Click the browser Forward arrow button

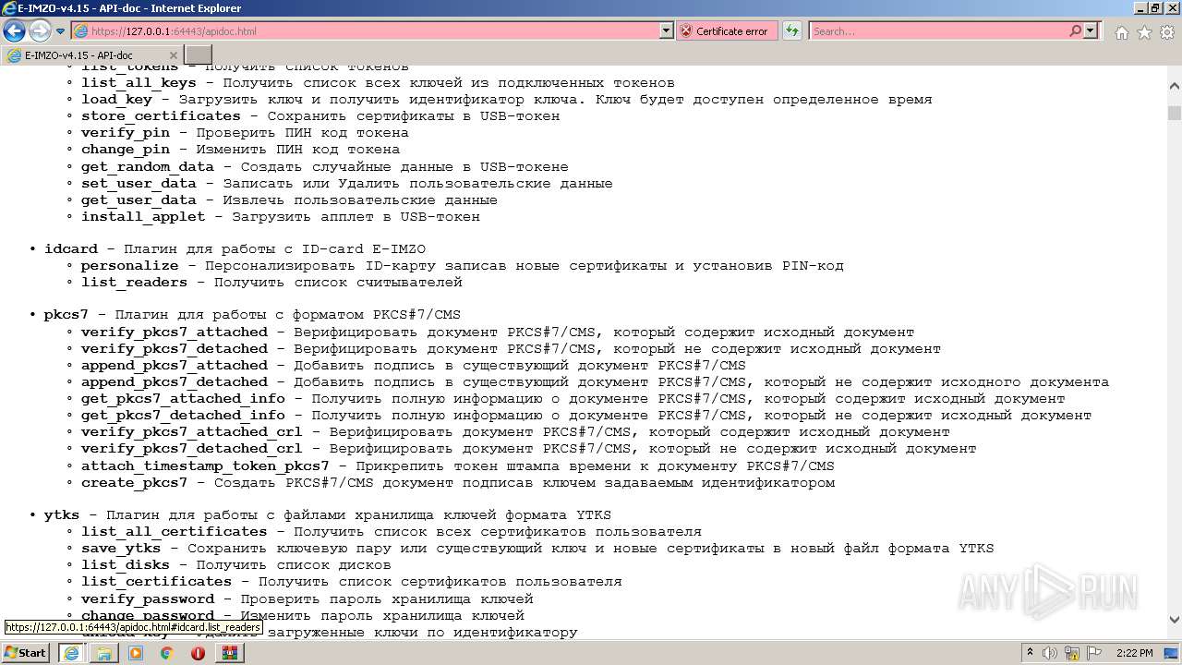40,30
